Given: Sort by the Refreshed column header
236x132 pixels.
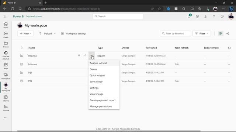Looking at the screenshot, I should click(151, 48).
